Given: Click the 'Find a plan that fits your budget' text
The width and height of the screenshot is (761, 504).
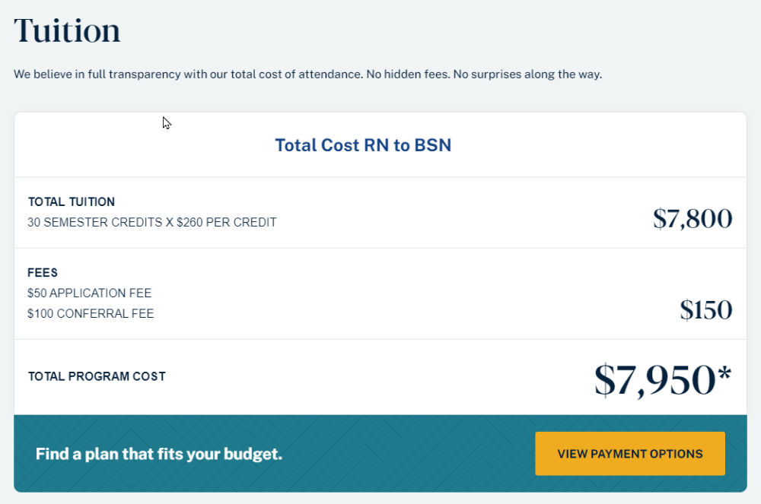Looking at the screenshot, I should (159, 454).
